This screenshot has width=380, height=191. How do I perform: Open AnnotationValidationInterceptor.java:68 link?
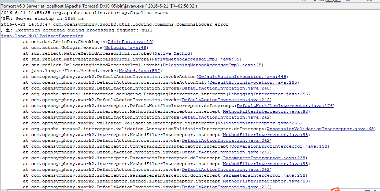pos(320,129)
